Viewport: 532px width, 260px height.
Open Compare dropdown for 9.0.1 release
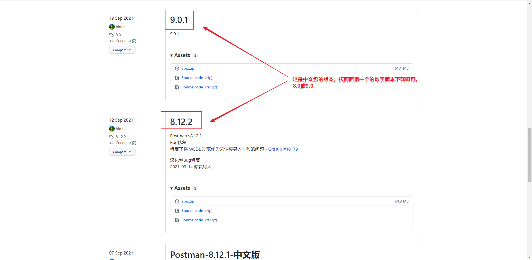click(122, 50)
